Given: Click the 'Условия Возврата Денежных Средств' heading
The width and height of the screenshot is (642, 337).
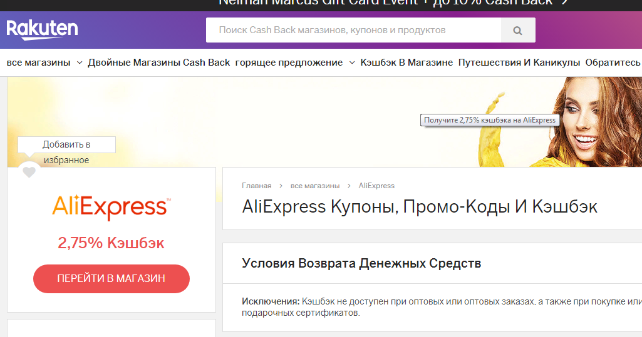Looking at the screenshot, I should pos(361,263).
